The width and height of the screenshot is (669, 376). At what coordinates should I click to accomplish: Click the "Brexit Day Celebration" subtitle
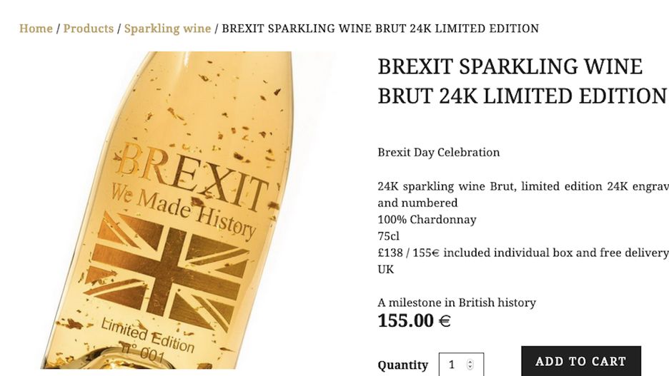pos(438,152)
